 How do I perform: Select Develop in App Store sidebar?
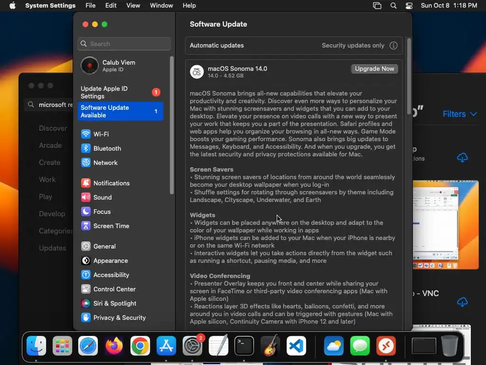52,214
